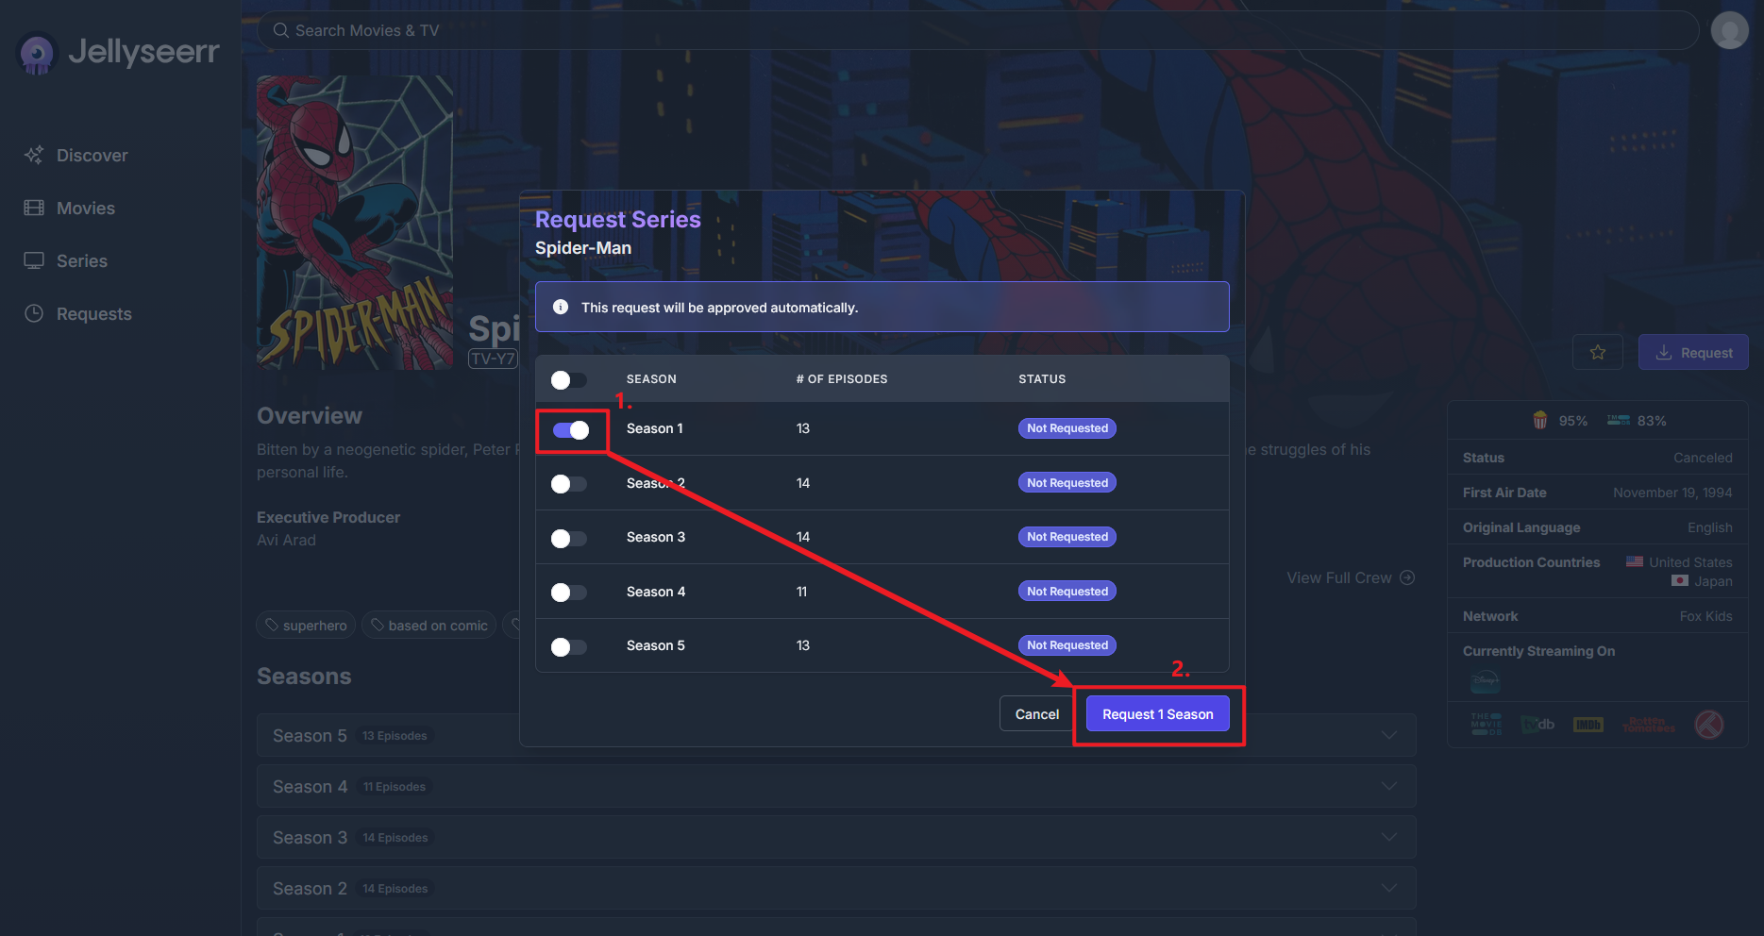
Task: Click the Disney+ streaming service icon
Action: (1485, 681)
